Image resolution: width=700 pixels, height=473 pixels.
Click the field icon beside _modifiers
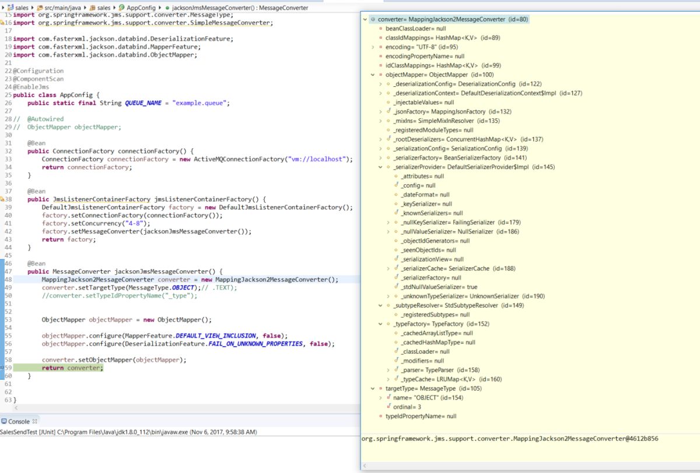tap(396, 361)
